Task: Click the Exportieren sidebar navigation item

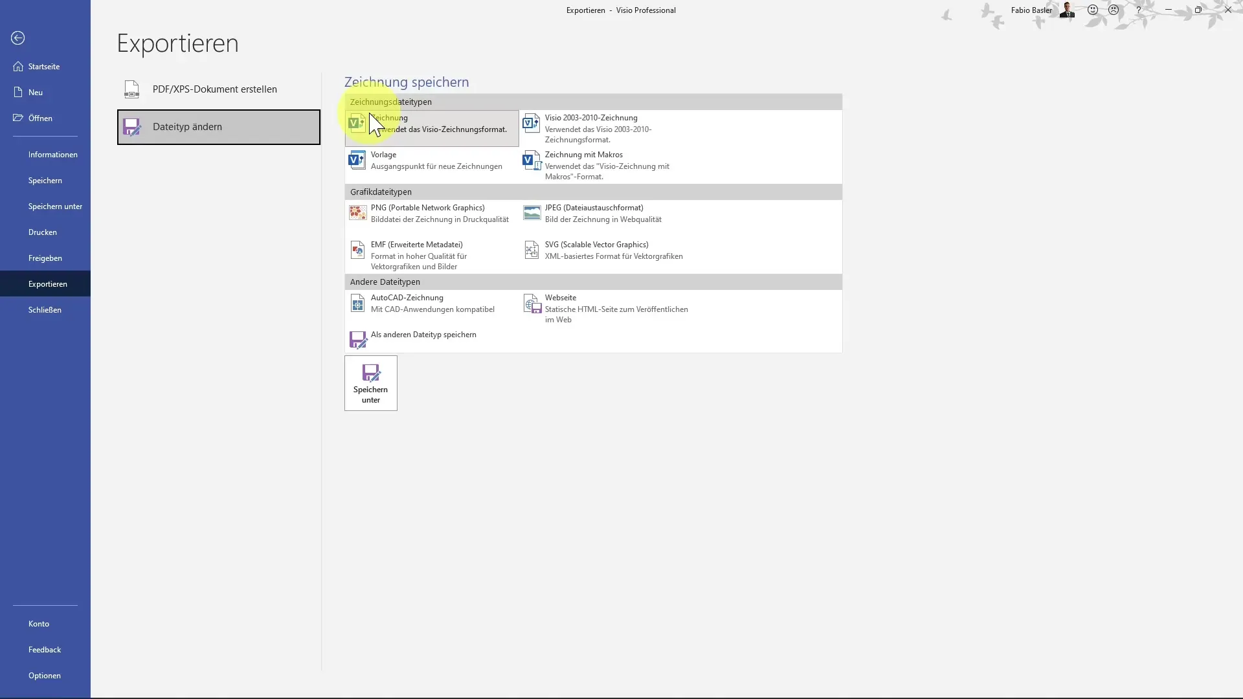Action: click(x=47, y=283)
